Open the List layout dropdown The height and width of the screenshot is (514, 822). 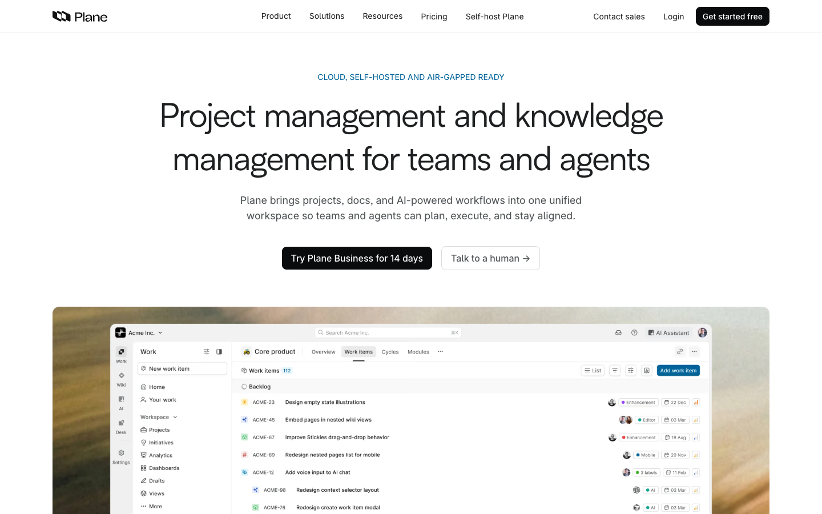(593, 371)
